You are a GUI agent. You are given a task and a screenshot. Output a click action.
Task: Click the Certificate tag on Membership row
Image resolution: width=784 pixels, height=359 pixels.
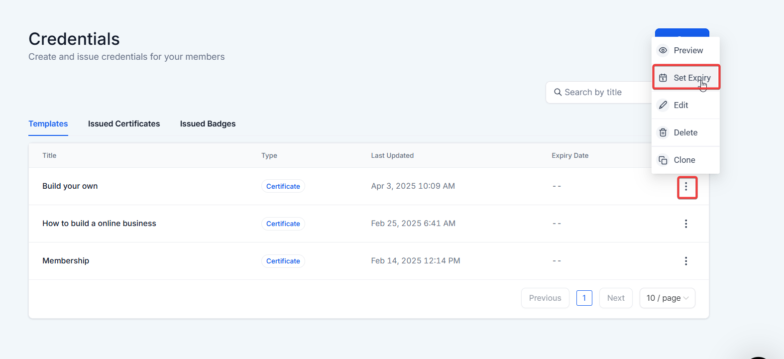[283, 261]
